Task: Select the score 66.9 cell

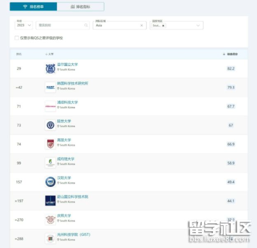Action: point(231,144)
